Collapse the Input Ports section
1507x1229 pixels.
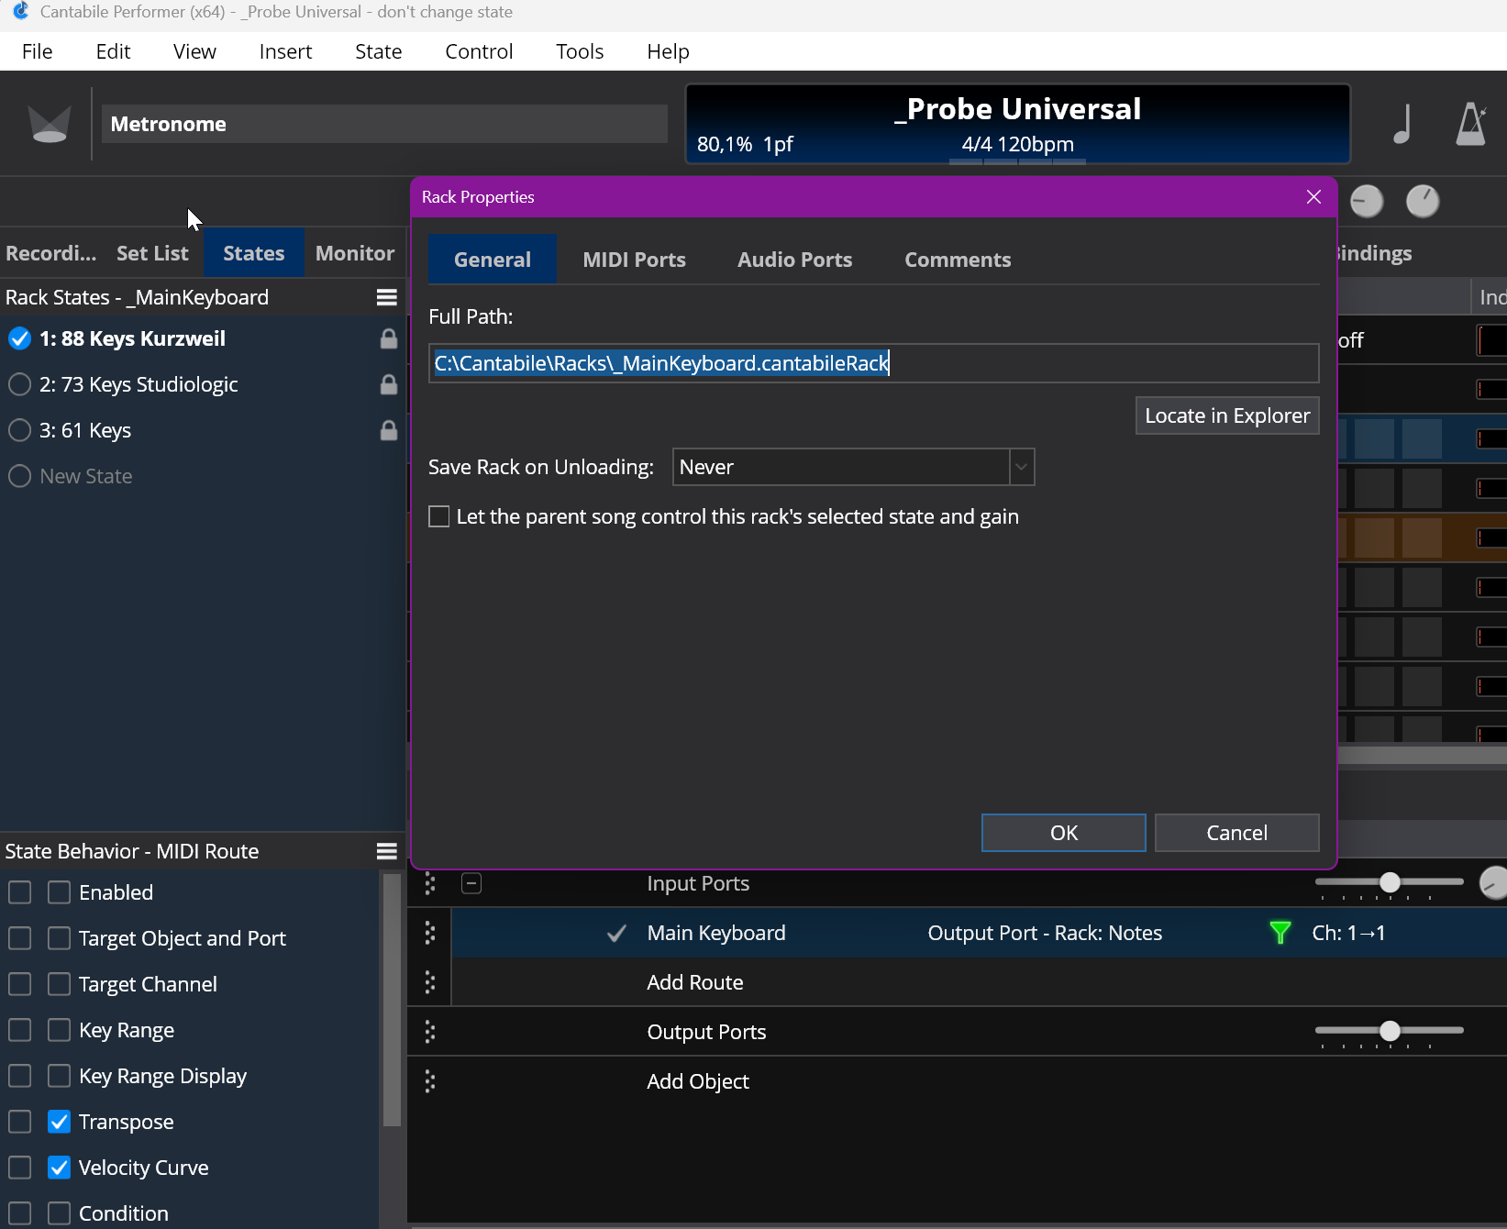coord(471,883)
